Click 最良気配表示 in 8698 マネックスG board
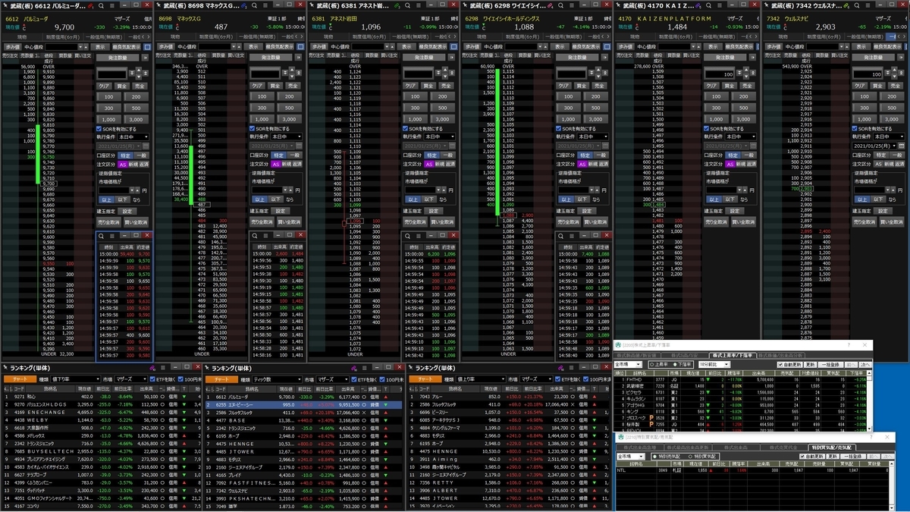Image resolution: width=910 pixels, height=512 pixels. (279, 47)
